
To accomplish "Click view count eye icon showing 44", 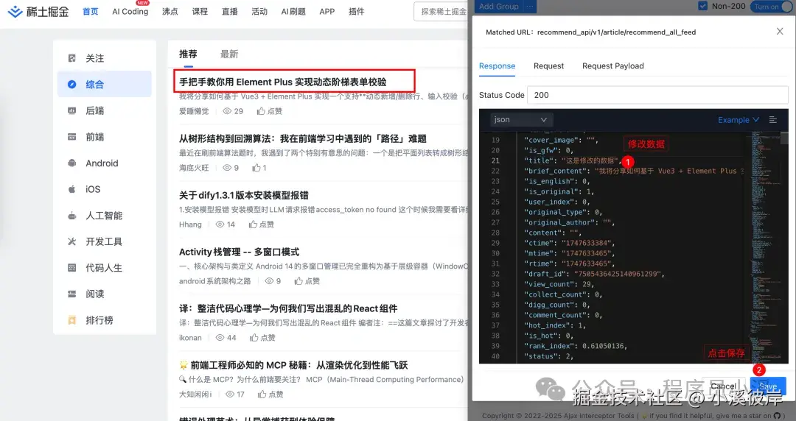I will pos(220,338).
